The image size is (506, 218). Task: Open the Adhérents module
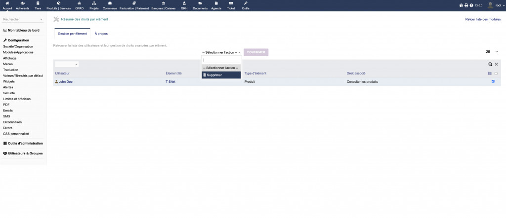(x=23, y=5)
